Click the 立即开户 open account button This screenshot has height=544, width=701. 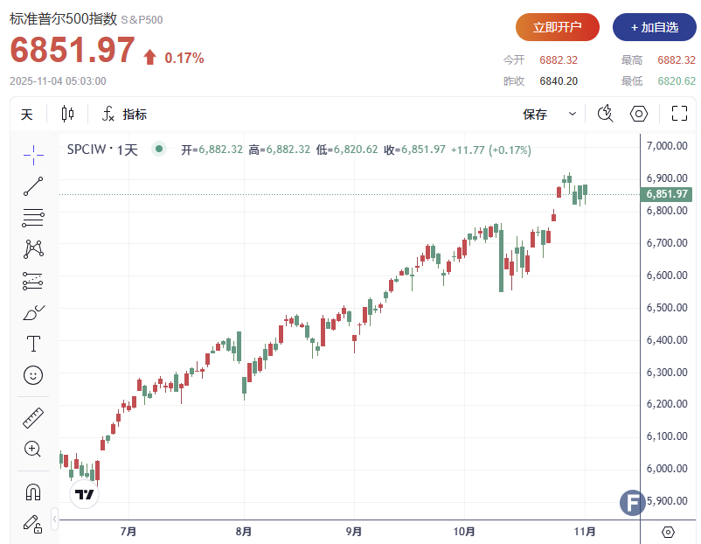point(558,27)
